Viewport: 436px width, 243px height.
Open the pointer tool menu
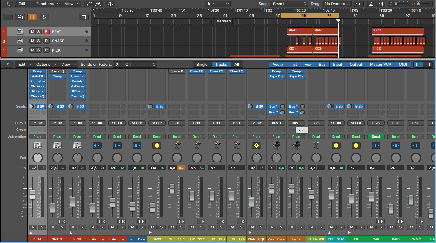211,4
